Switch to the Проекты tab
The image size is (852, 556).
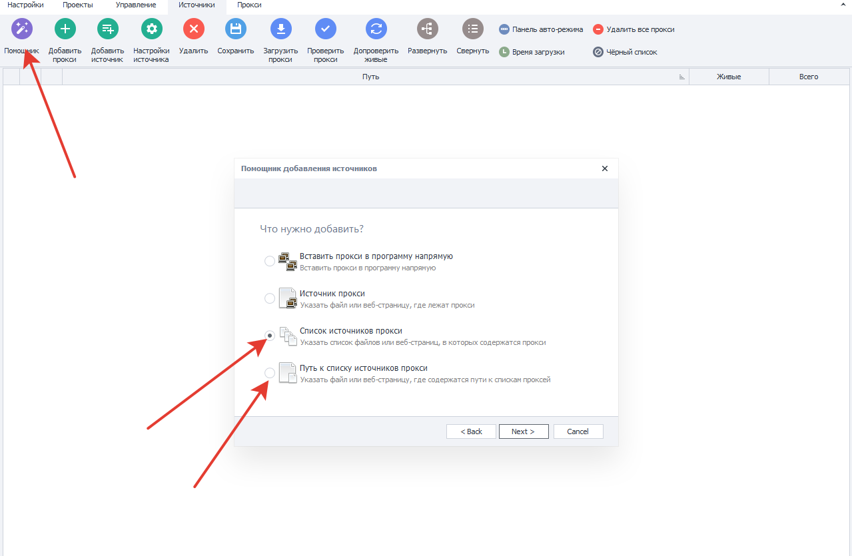click(x=78, y=5)
